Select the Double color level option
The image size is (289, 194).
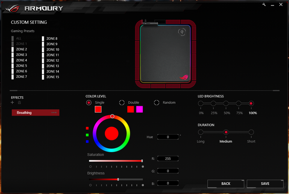(122, 103)
